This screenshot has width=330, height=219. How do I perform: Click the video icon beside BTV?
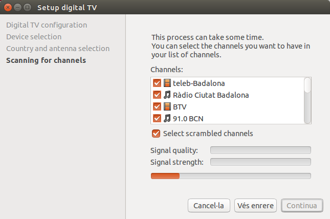(167, 106)
